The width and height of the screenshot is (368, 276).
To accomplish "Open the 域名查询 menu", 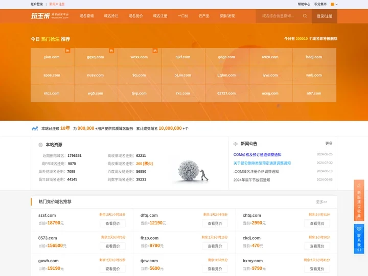I will click(x=86, y=16).
